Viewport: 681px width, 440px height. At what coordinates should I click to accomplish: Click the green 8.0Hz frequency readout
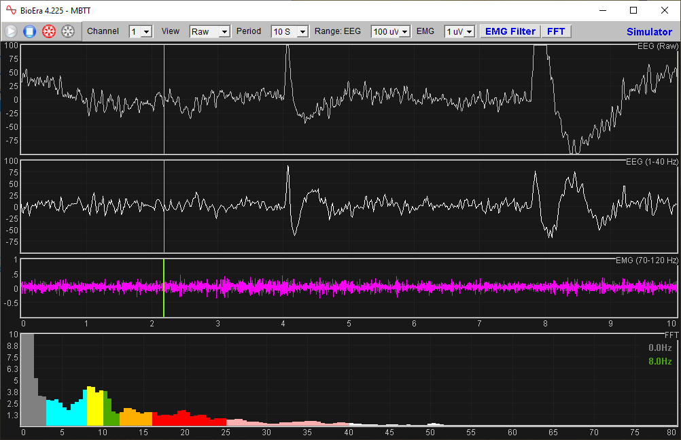(x=659, y=361)
